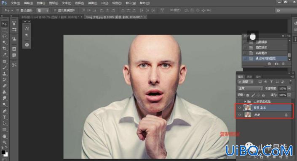Image resolution: width=297 pixels, height=161 pixels.
Task: Hide the 背景 副本 layer eye
Action: [240, 108]
